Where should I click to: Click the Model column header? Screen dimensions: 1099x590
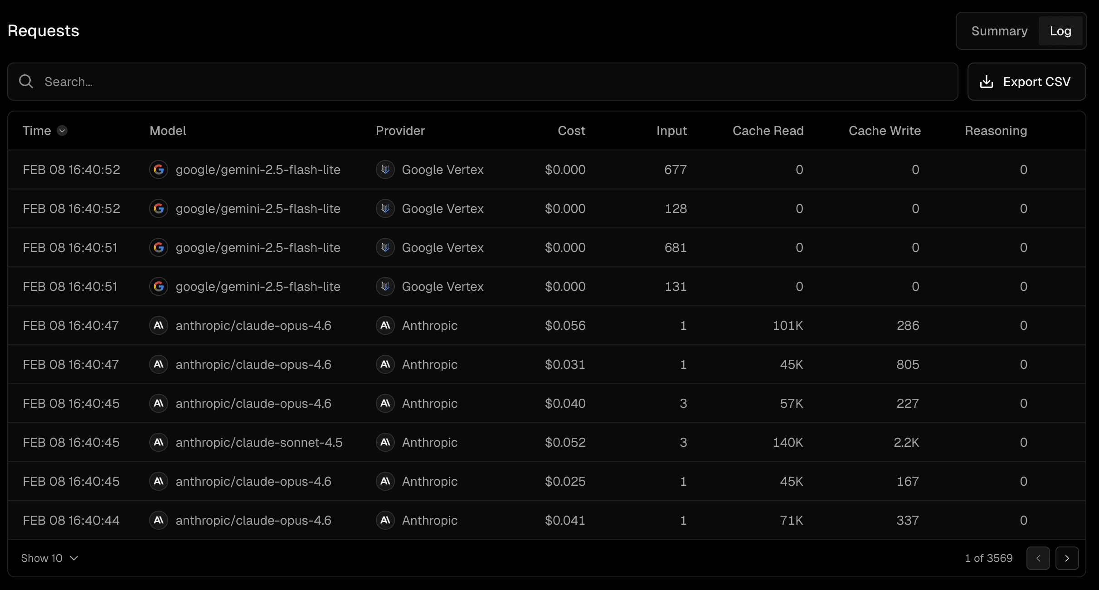click(168, 131)
